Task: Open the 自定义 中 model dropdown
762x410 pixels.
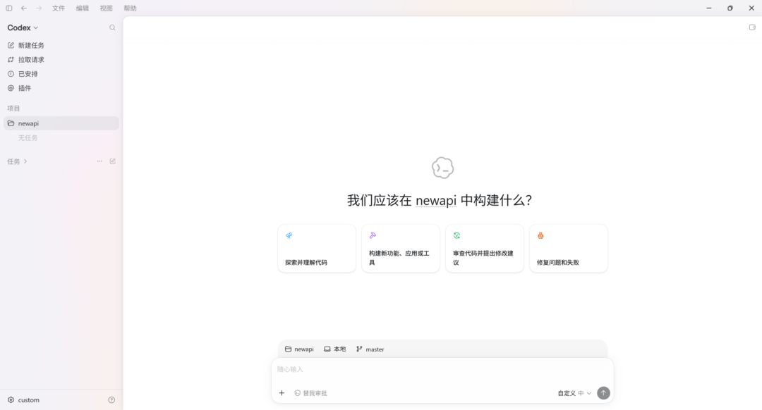Action: point(574,393)
